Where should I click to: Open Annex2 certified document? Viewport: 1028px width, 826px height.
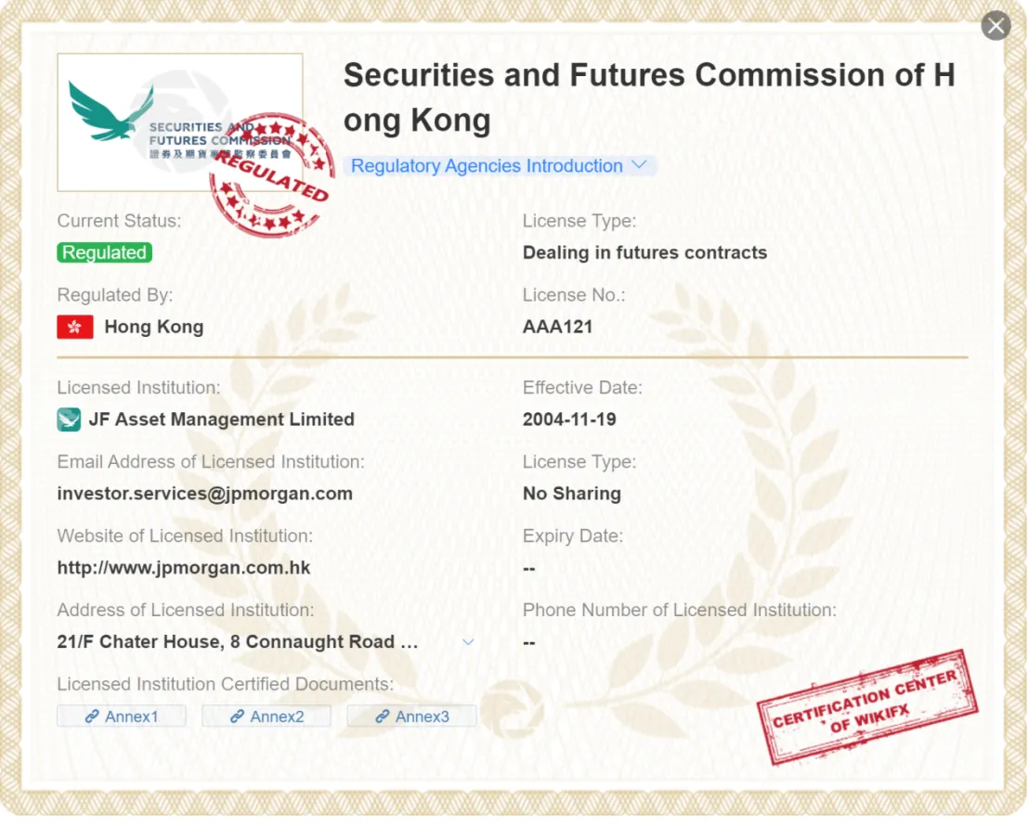(x=267, y=716)
